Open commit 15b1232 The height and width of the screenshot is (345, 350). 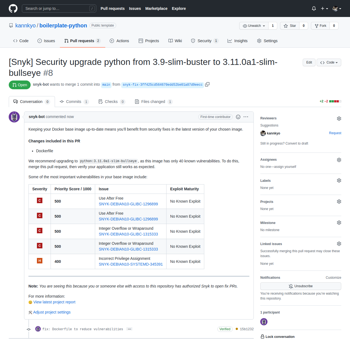(x=247, y=329)
